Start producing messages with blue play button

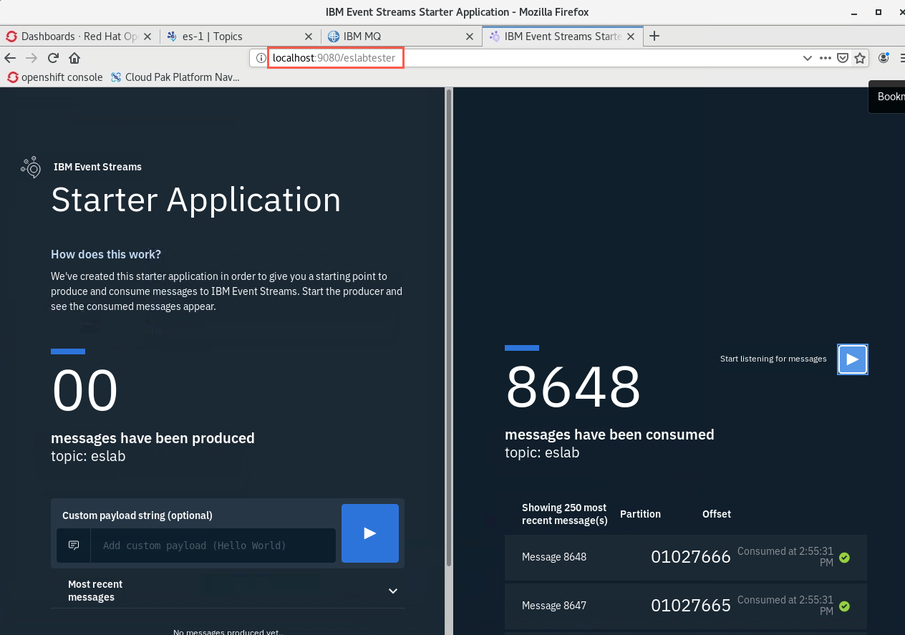click(x=370, y=533)
